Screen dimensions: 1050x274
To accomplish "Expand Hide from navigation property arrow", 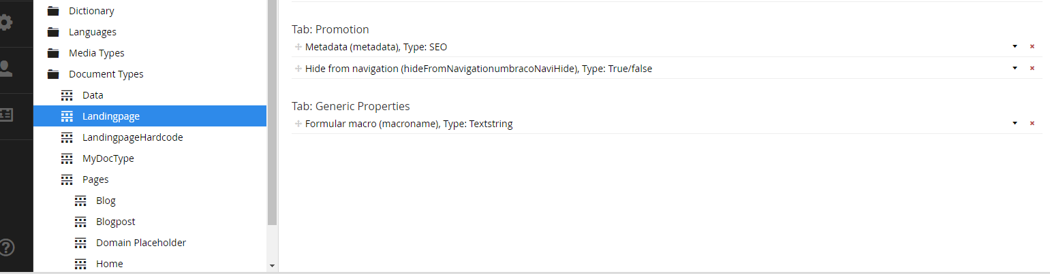I will click(x=1015, y=68).
